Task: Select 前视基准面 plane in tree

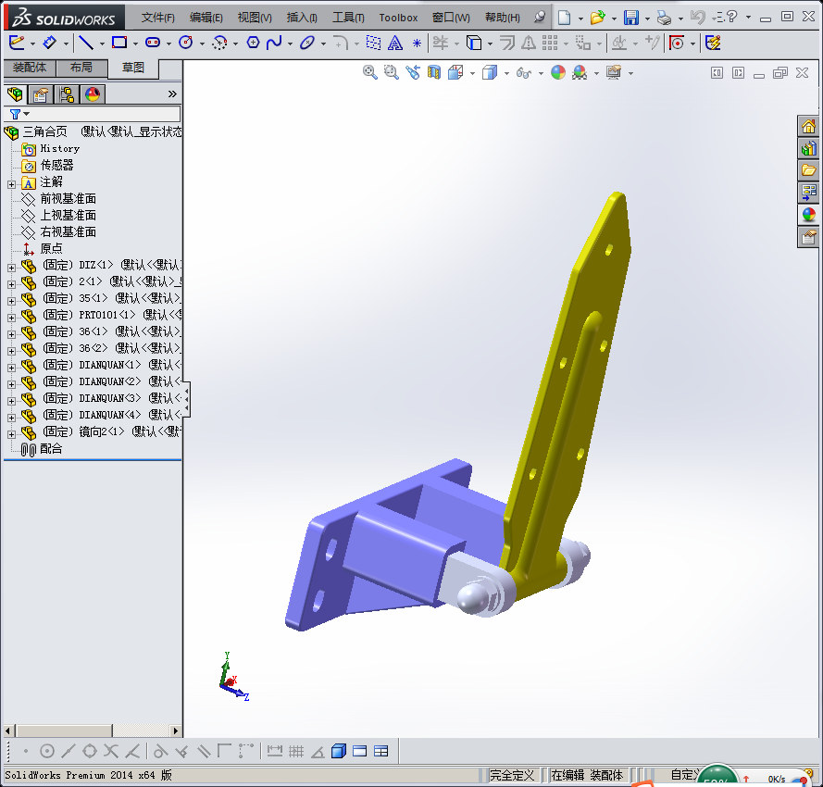Action: pos(69,198)
